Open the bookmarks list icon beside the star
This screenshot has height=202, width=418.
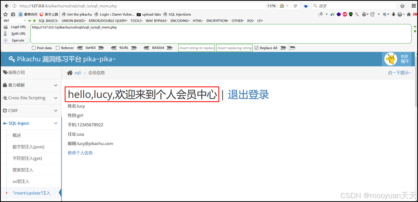[x=13, y=15]
